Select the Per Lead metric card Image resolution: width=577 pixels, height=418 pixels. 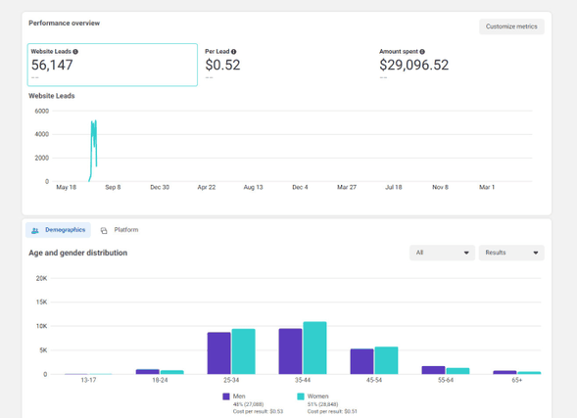point(287,65)
